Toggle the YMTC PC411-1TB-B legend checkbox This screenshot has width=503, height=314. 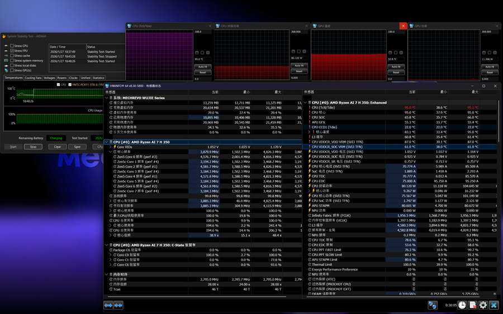click(70, 85)
